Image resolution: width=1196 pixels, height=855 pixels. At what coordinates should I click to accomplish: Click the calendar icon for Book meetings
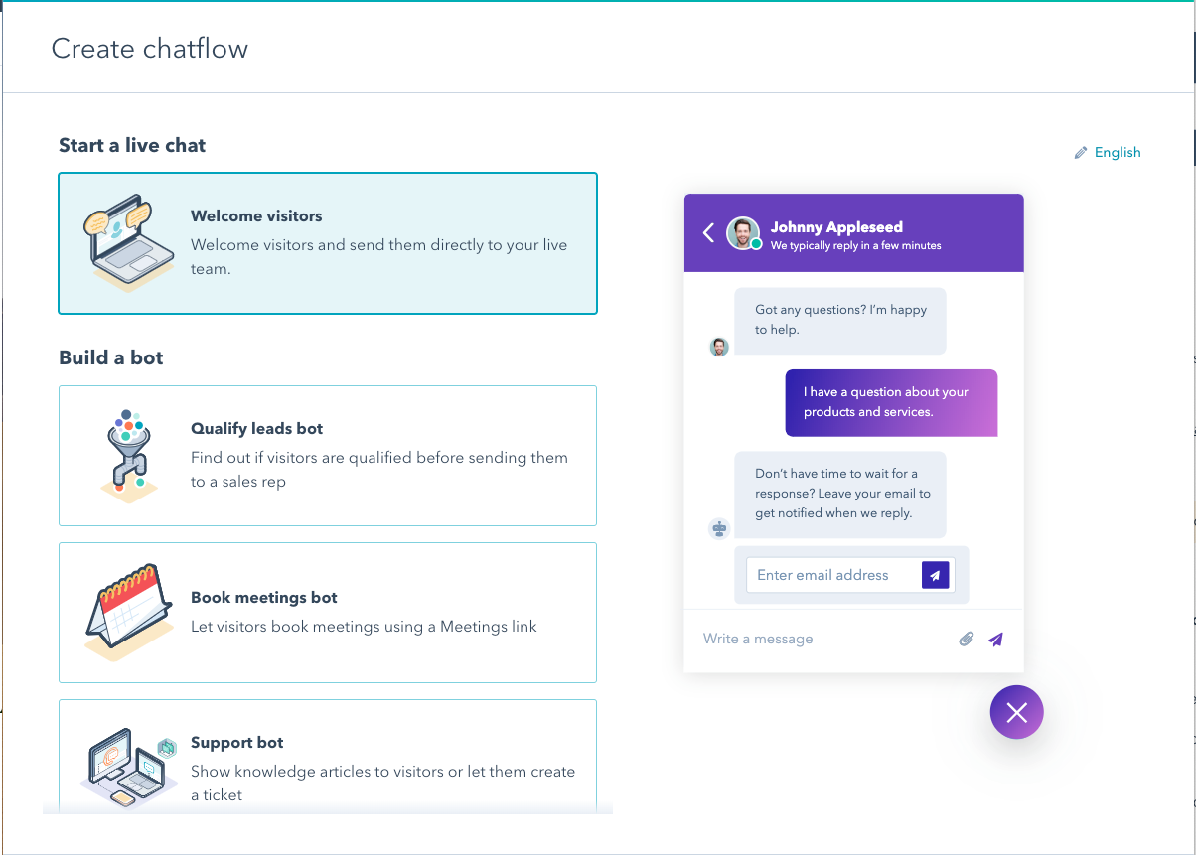[131, 613]
